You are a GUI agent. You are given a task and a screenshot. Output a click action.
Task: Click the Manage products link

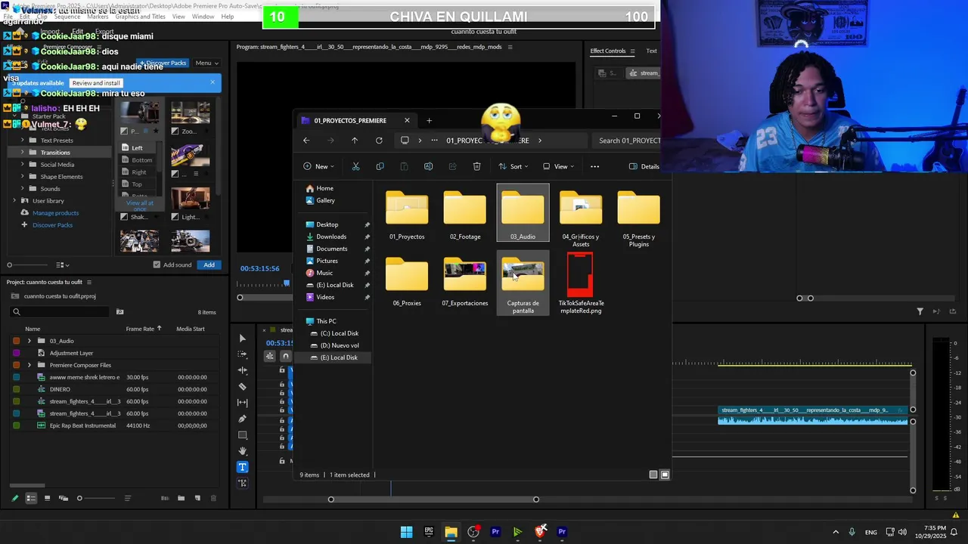coord(55,213)
